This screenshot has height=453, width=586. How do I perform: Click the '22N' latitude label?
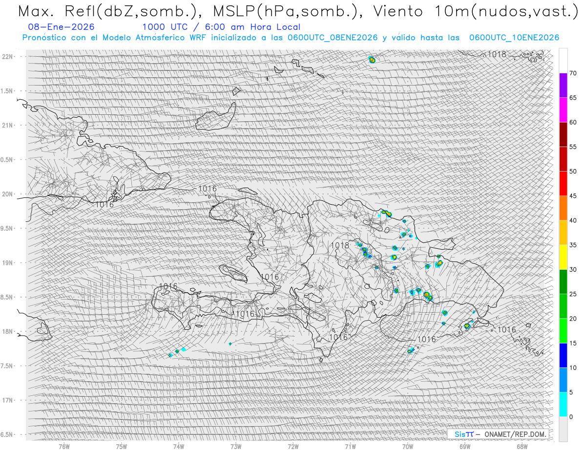8,57
